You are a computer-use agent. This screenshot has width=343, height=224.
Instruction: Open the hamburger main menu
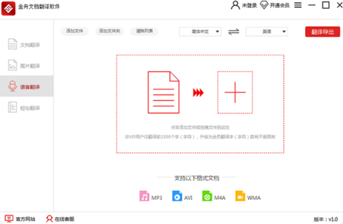[298, 5]
